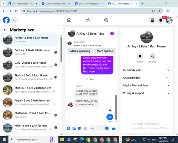
Task: Open Angel 2 bed 2 bath chat
Action: click(30, 103)
